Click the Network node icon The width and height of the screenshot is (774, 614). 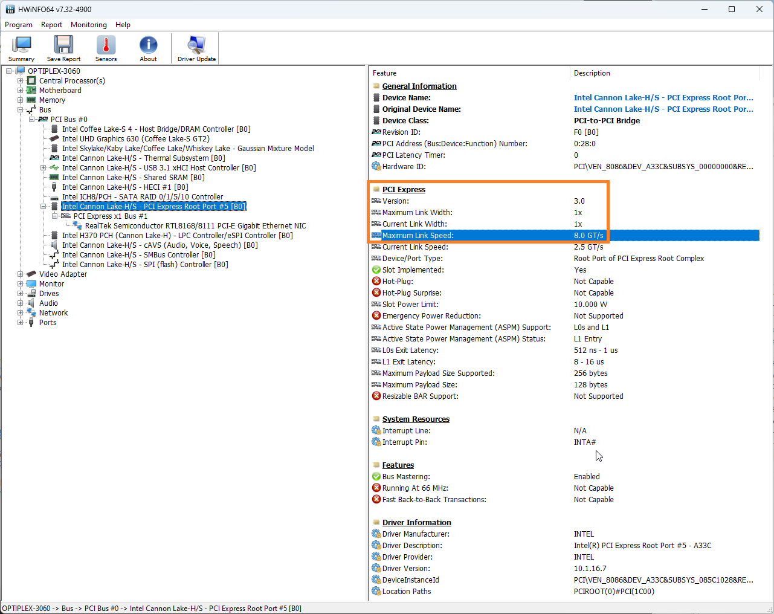[31, 312]
